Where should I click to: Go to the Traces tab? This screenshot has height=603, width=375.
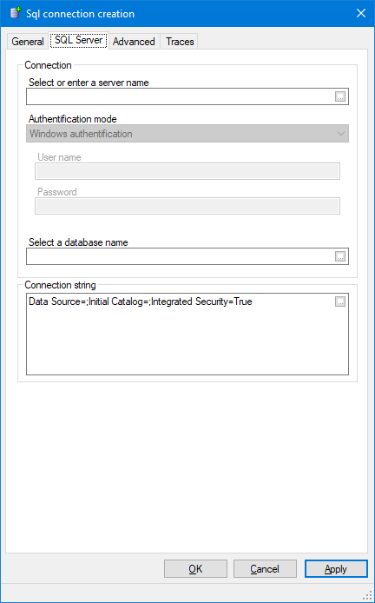(x=180, y=42)
